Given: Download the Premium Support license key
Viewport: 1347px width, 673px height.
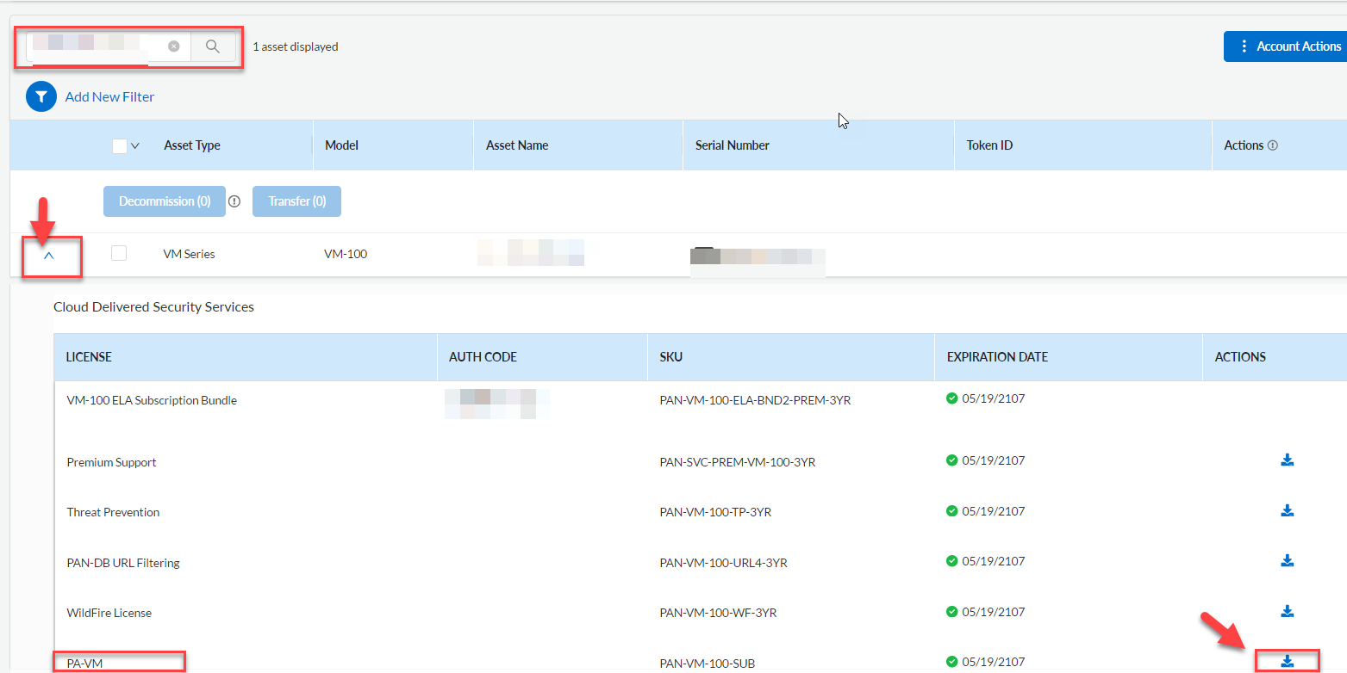Looking at the screenshot, I should pos(1288,460).
